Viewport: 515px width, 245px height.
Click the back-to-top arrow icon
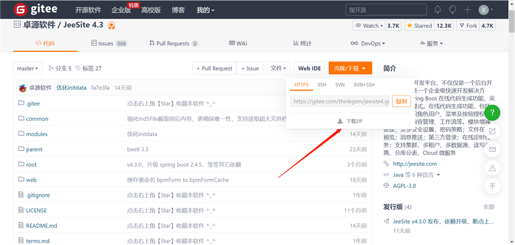click(x=492, y=187)
